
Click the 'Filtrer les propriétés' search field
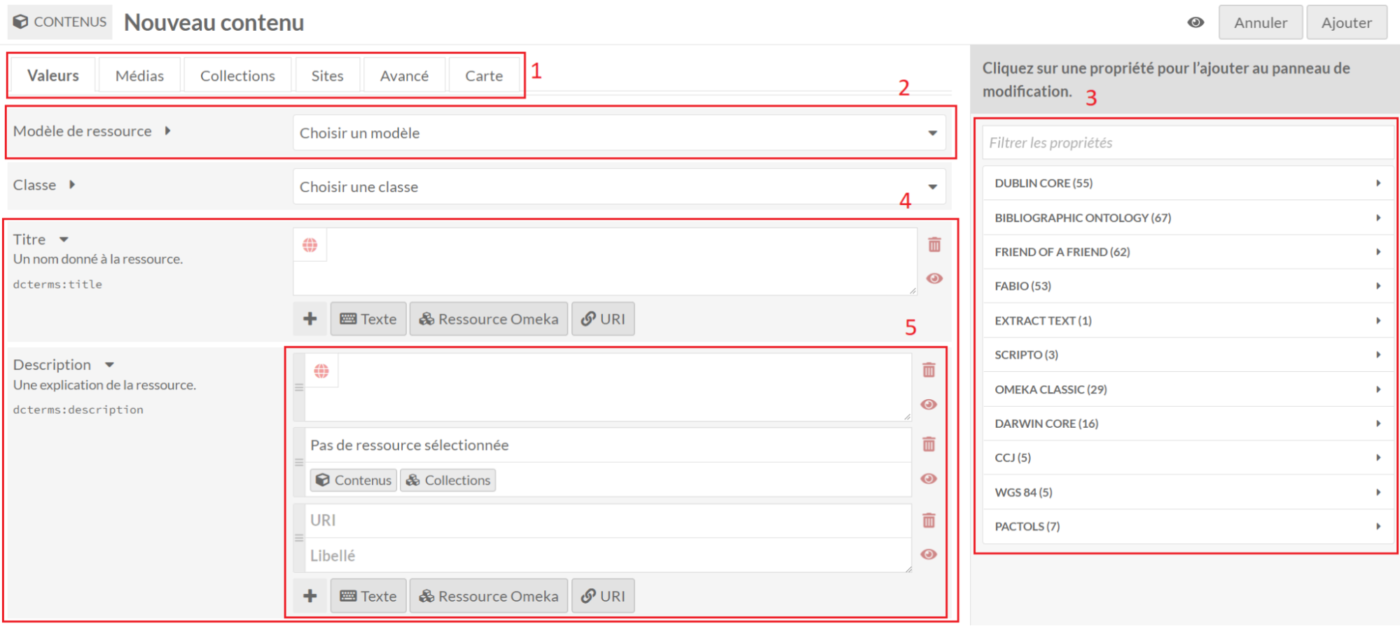(x=1187, y=143)
